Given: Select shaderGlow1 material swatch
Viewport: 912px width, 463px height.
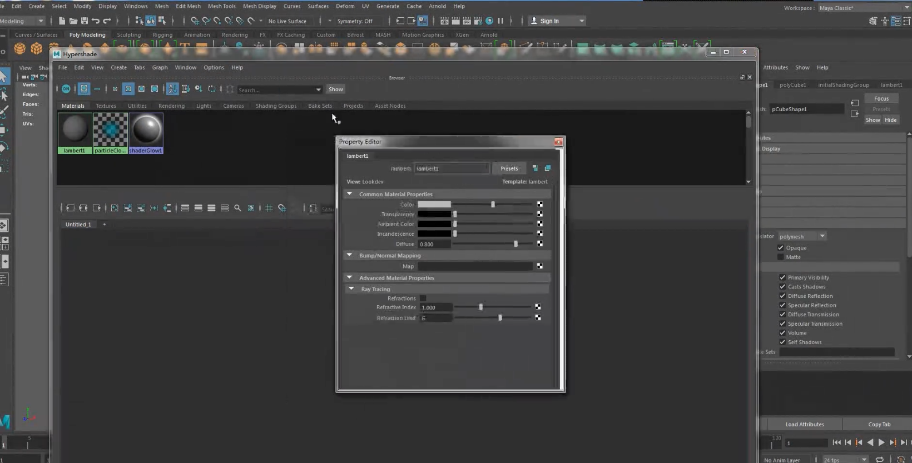Looking at the screenshot, I should coord(146,133).
